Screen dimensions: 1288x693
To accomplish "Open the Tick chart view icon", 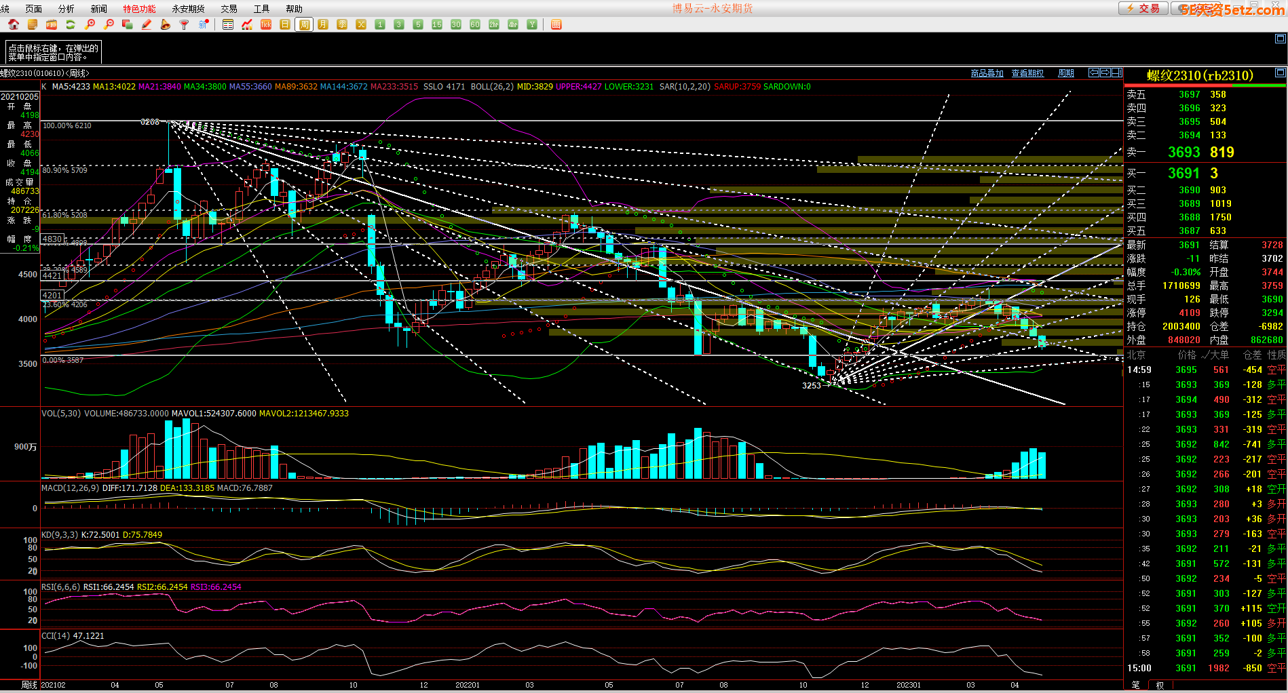I will click(266, 24).
